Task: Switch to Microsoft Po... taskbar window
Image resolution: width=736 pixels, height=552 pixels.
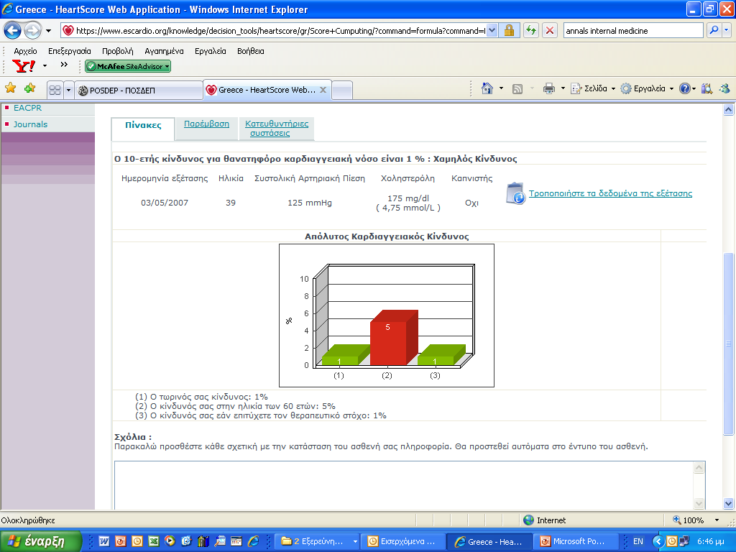Action: (575, 541)
